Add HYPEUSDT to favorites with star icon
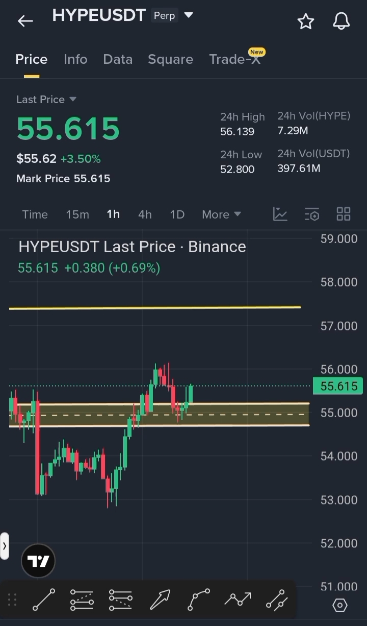 tap(306, 21)
